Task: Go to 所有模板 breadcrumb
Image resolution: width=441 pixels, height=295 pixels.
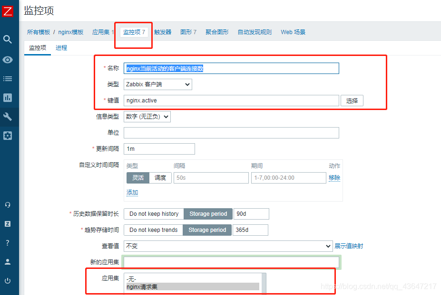Action: point(39,32)
